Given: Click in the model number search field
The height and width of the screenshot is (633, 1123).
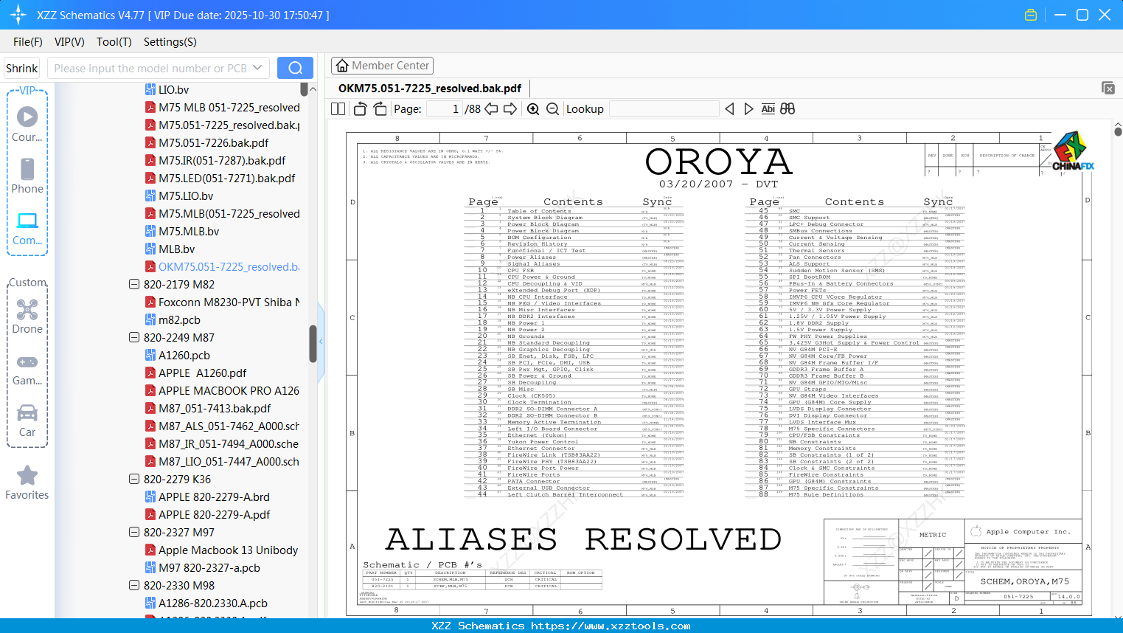Looking at the screenshot, I should point(149,68).
